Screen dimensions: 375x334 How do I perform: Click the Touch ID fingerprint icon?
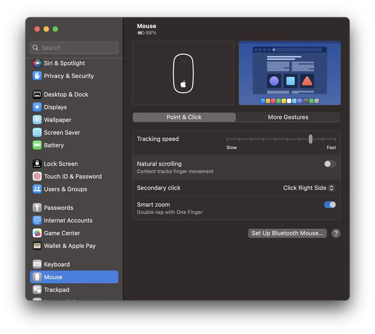click(x=37, y=177)
